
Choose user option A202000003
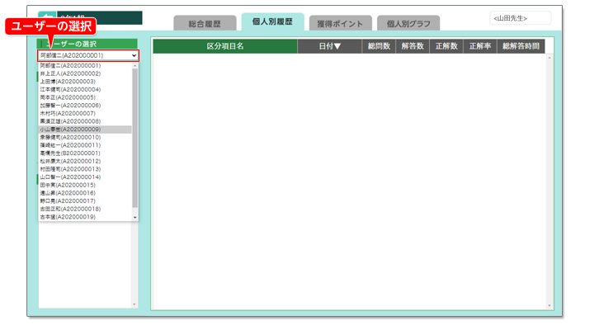pos(85,81)
